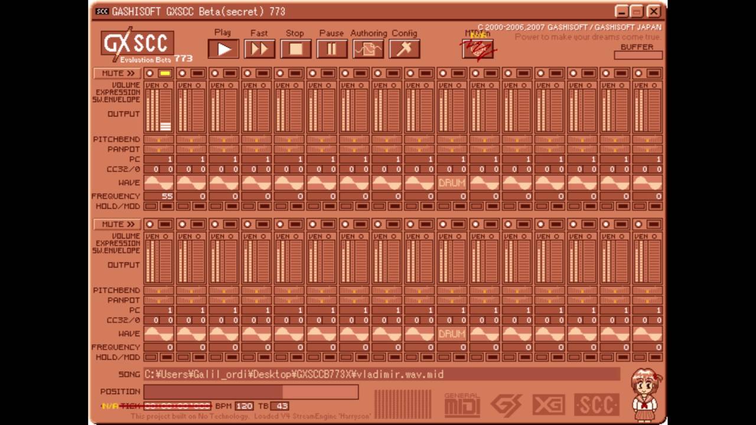The height and width of the screenshot is (425, 756).
Task: Select the XG mode logo
Action: (548, 405)
